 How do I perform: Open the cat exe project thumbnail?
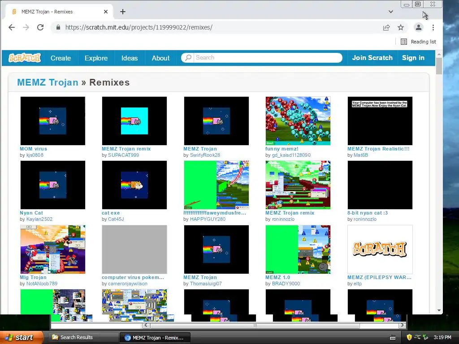pyautogui.click(x=134, y=185)
